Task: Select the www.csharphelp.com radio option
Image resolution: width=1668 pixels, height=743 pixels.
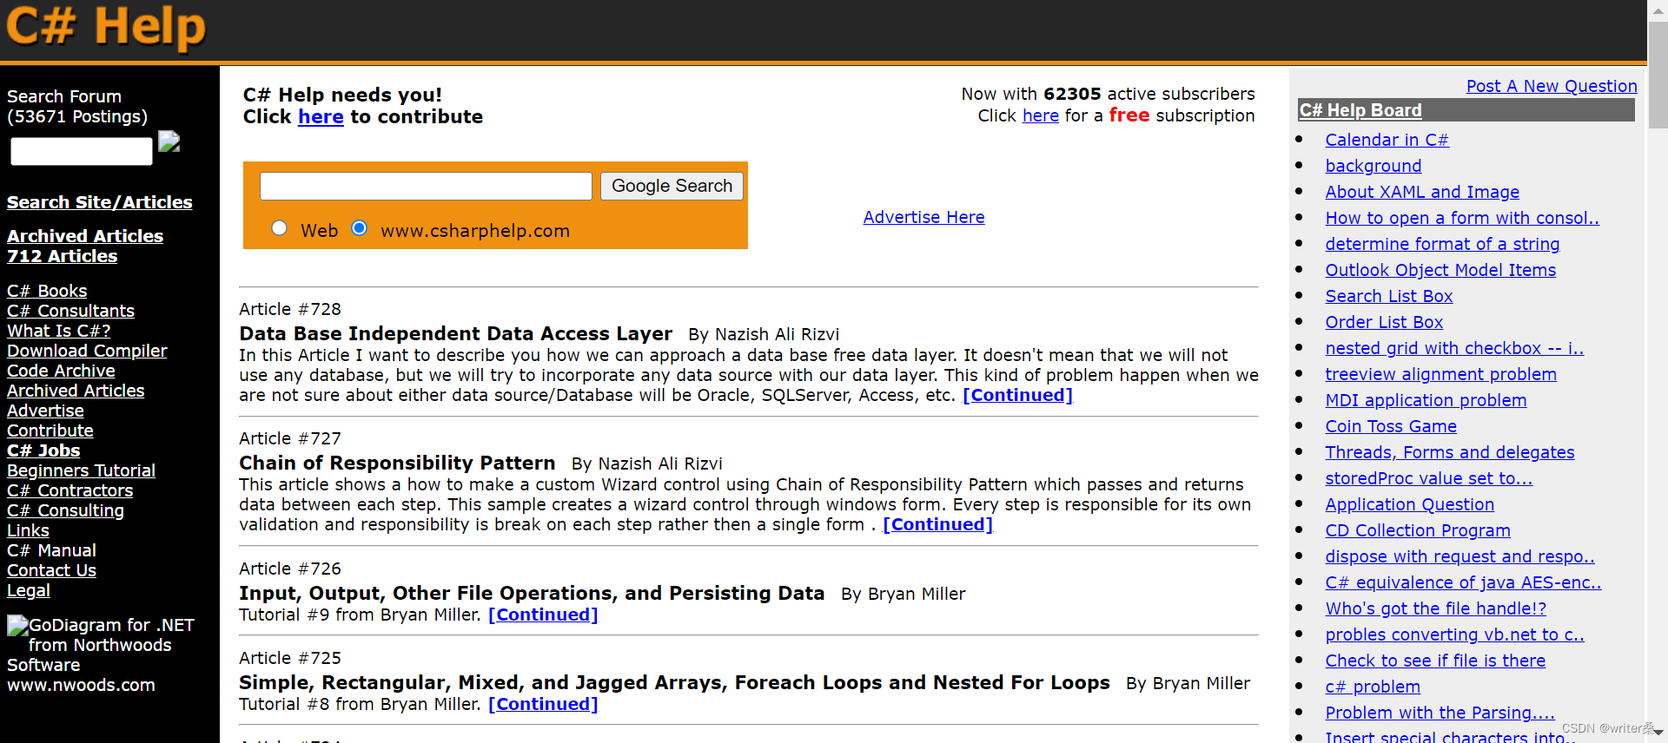Action: click(x=359, y=228)
